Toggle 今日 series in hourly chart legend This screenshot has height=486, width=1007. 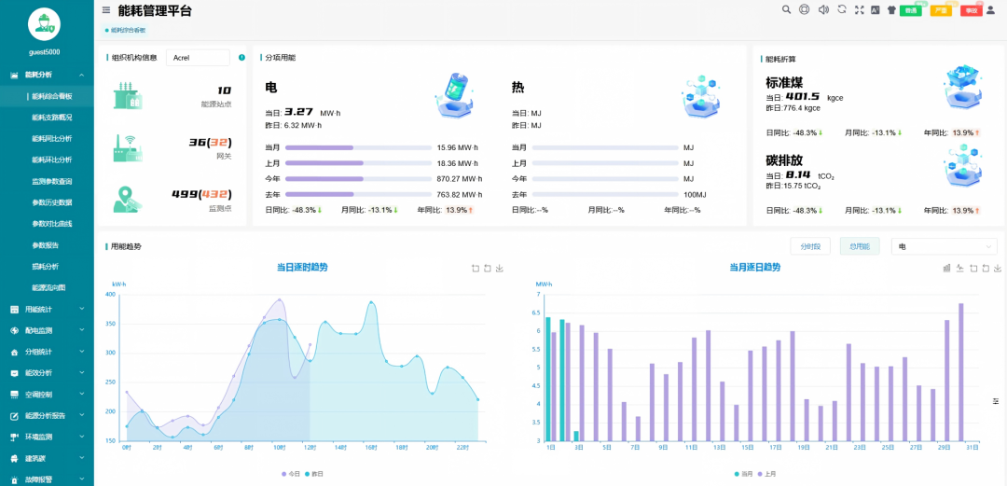pyautogui.click(x=291, y=474)
